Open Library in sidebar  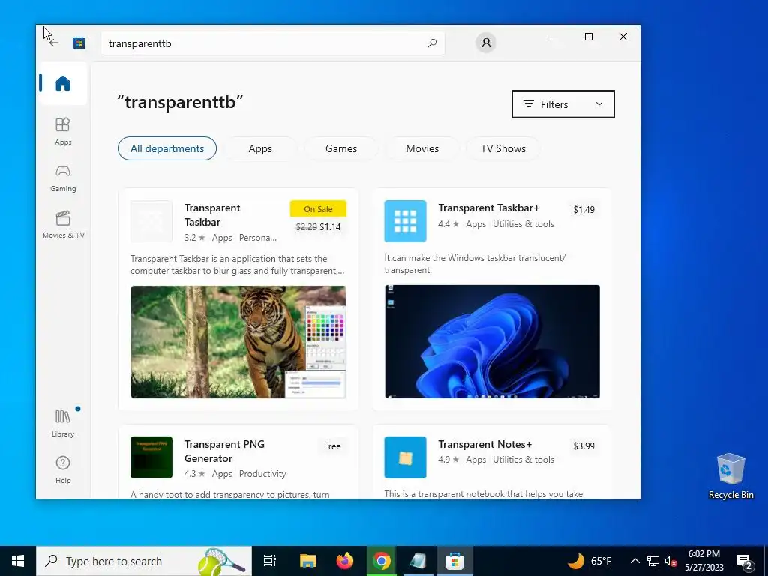[x=63, y=423]
